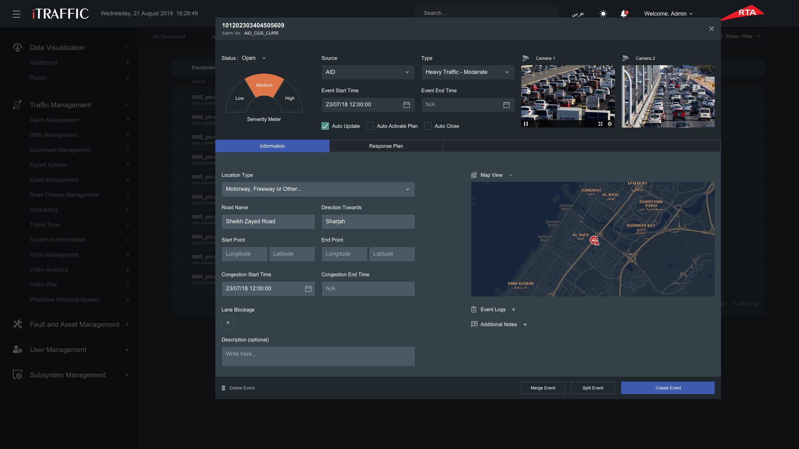Click the User Management icon
The width and height of the screenshot is (799, 449).
click(x=17, y=350)
